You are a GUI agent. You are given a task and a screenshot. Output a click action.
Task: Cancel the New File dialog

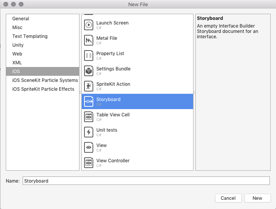pos(228,198)
